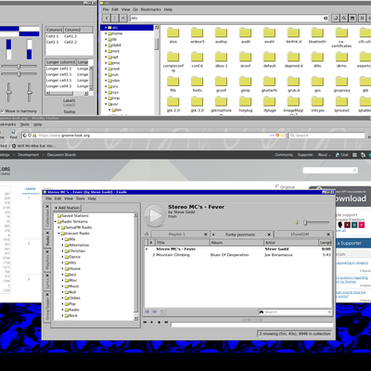The image size is (371, 371).
Task: Open the Go menu in file manager
Action: point(135,9)
